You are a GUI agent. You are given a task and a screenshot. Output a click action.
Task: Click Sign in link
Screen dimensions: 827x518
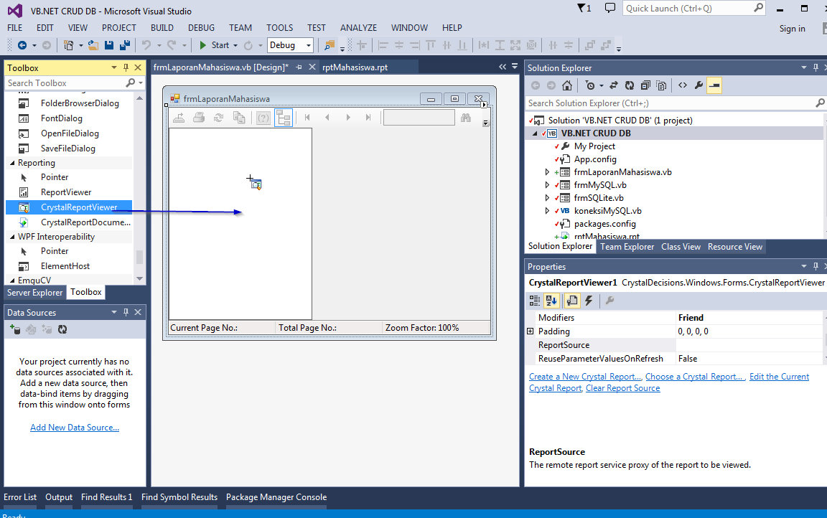[x=793, y=29]
